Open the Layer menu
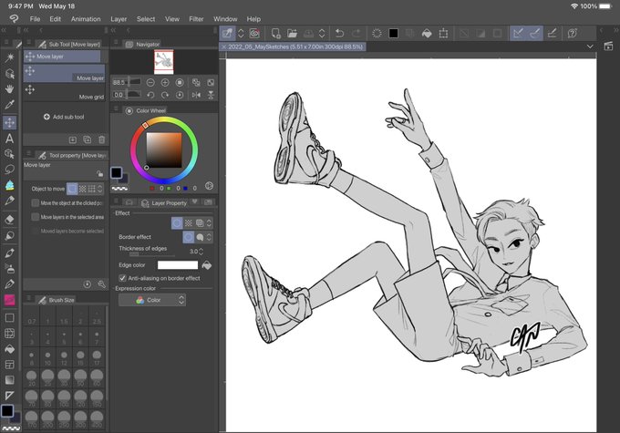Viewport: 620px width, 433px height. pos(119,19)
